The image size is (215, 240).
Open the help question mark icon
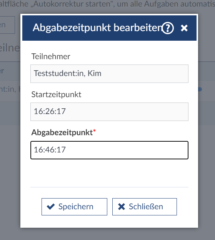[168, 28]
